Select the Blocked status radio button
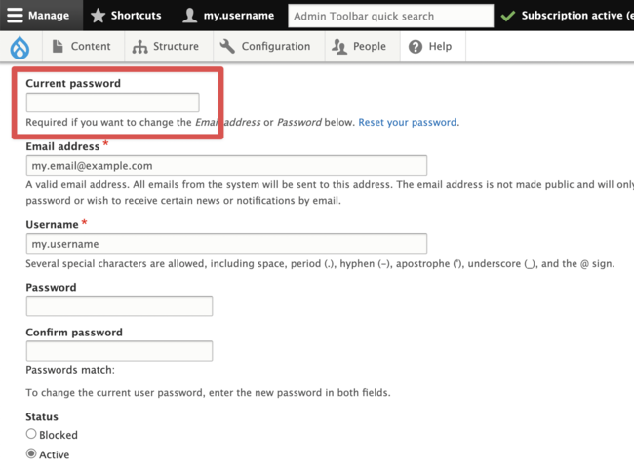 coord(31,434)
